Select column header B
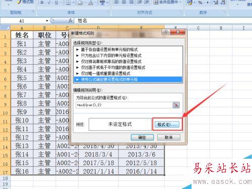The image size is (252, 189). (x=44, y=28)
